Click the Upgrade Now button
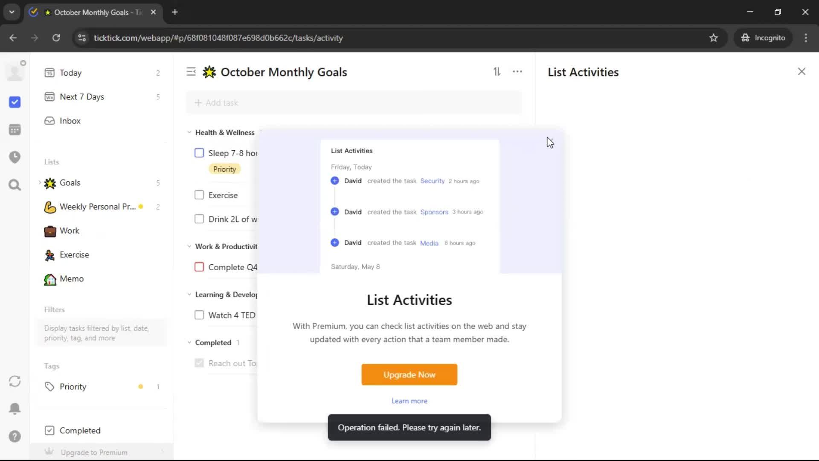Viewport: 819px width, 461px height. [x=409, y=374]
